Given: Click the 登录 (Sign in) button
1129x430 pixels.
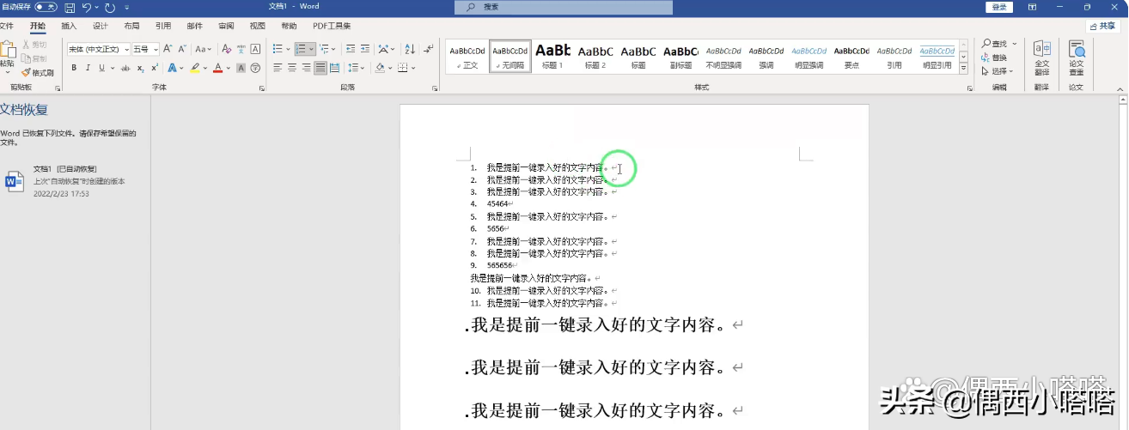Looking at the screenshot, I should 998,7.
